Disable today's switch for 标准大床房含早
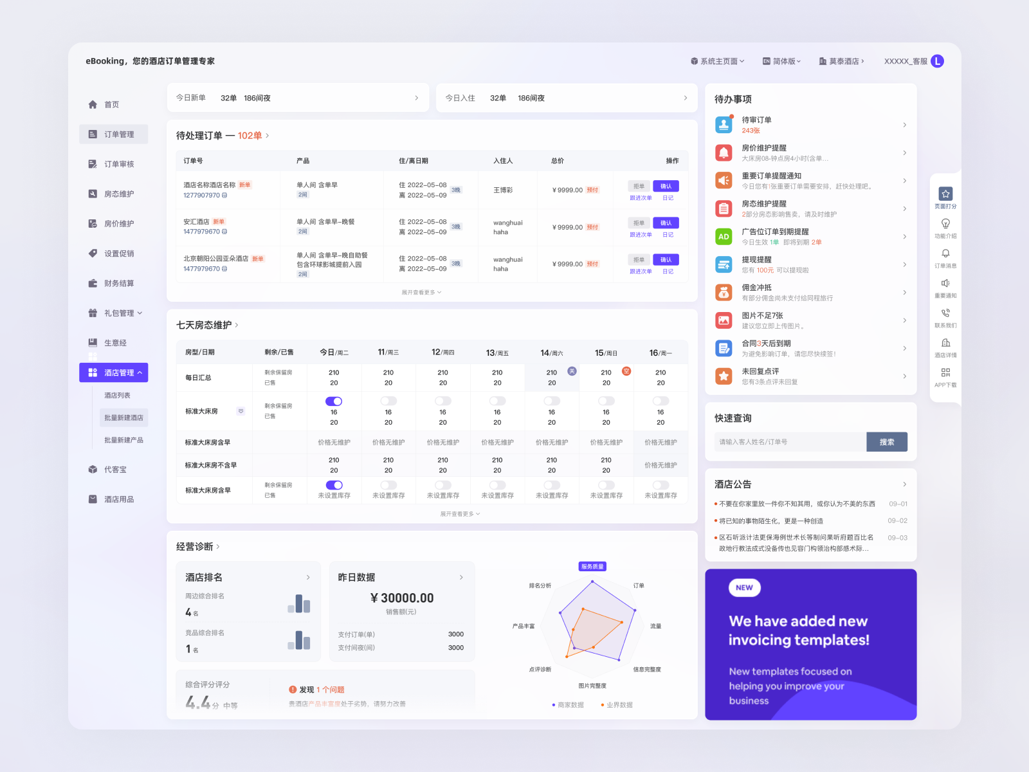The image size is (1029, 772). pos(334,485)
